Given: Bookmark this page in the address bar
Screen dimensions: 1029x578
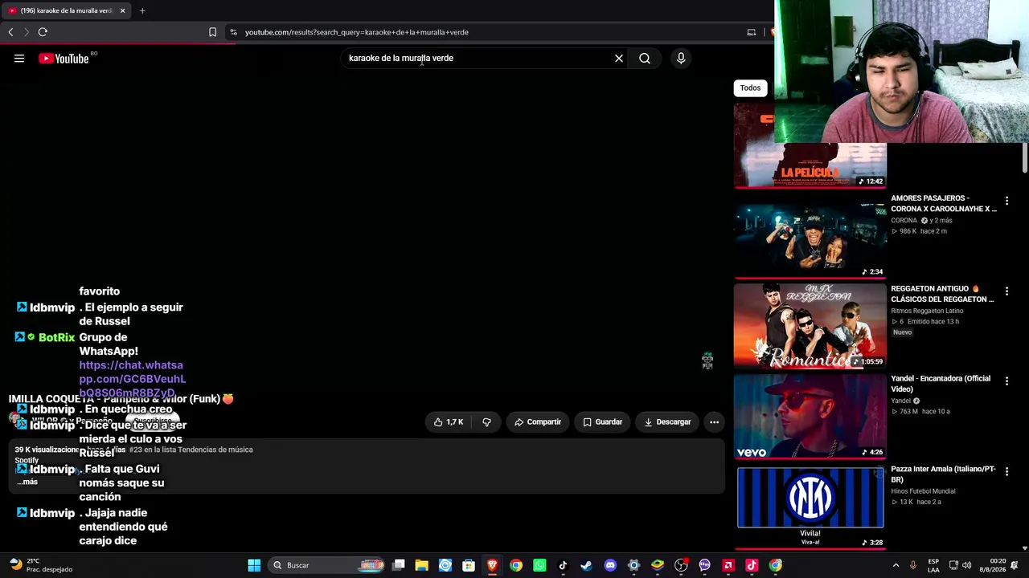Looking at the screenshot, I should point(212,32).
